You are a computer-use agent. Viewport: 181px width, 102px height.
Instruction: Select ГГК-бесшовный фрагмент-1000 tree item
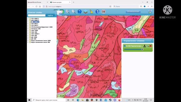click(x=42, y=27)
